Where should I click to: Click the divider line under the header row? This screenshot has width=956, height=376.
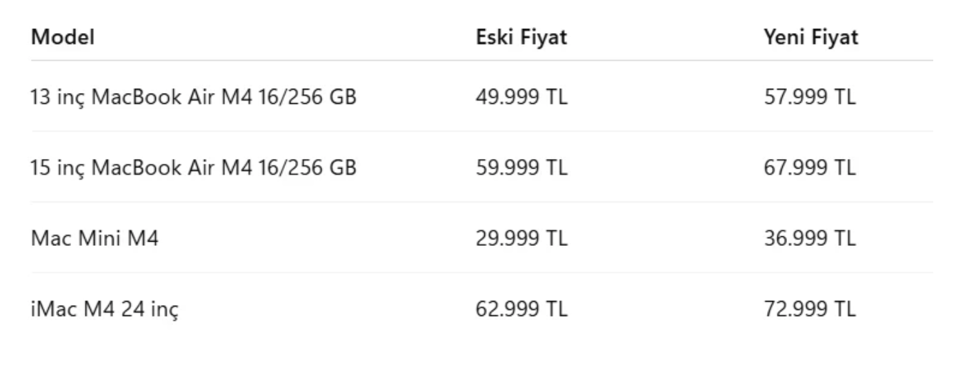(x=481, y=61)
